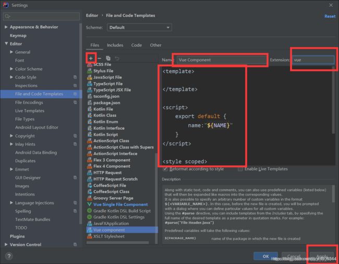Click the template code editor area
Viewport: 339px width, 264px height.
point(247,116)
